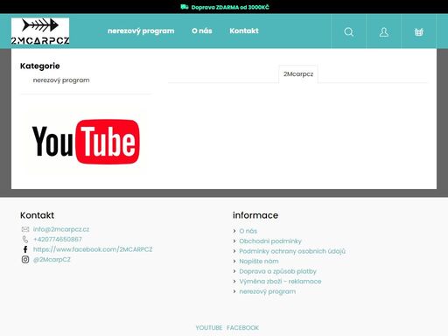Open the Obchodní podmínky link
Viewport: 448px width, 336px height.
[270, 241]
